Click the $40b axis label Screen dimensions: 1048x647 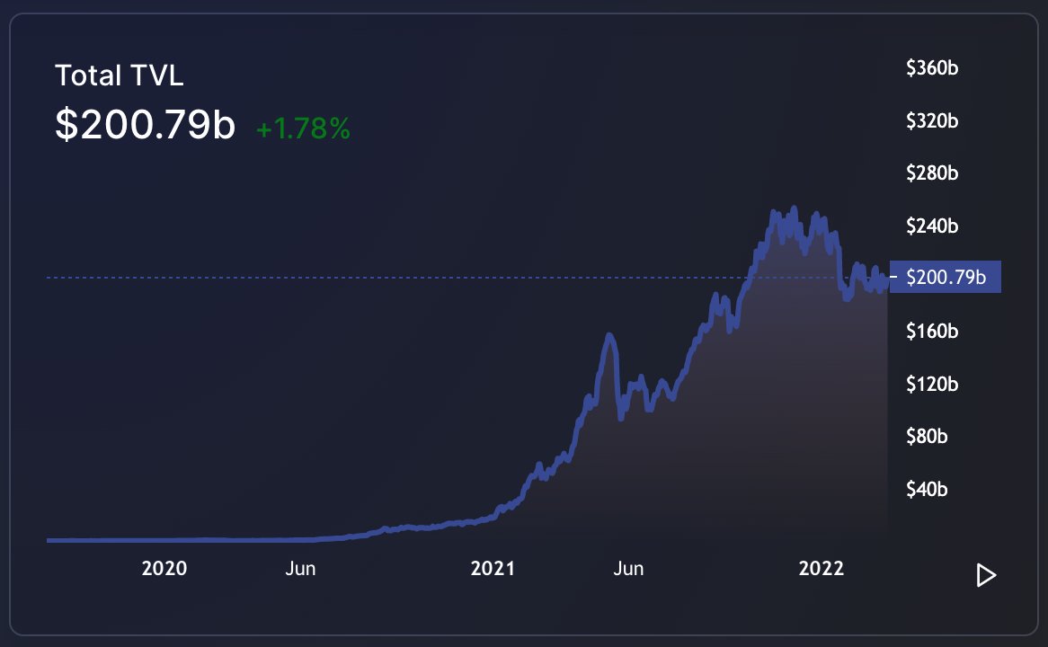928,490
